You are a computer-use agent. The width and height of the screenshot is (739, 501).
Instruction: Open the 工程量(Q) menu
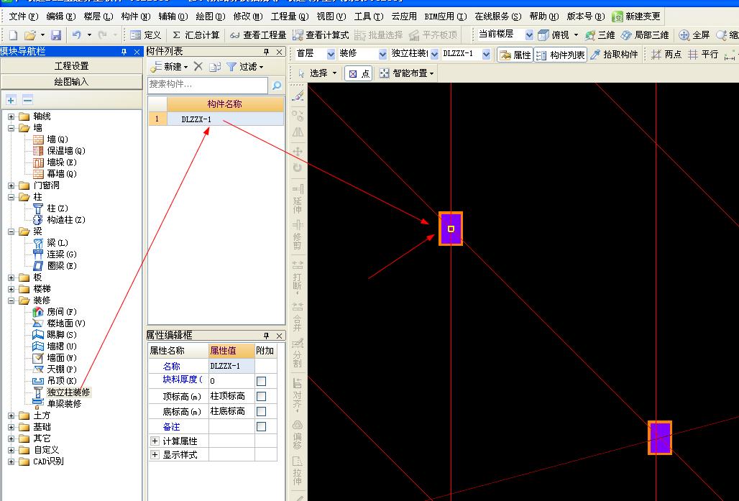coord(290,17)
